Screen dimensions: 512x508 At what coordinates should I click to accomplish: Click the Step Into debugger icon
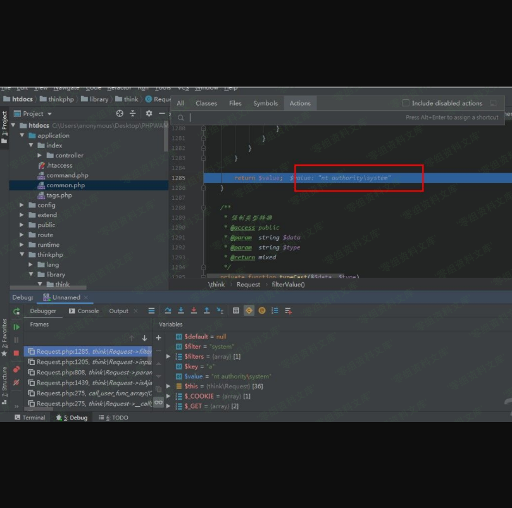pos(181,311)
